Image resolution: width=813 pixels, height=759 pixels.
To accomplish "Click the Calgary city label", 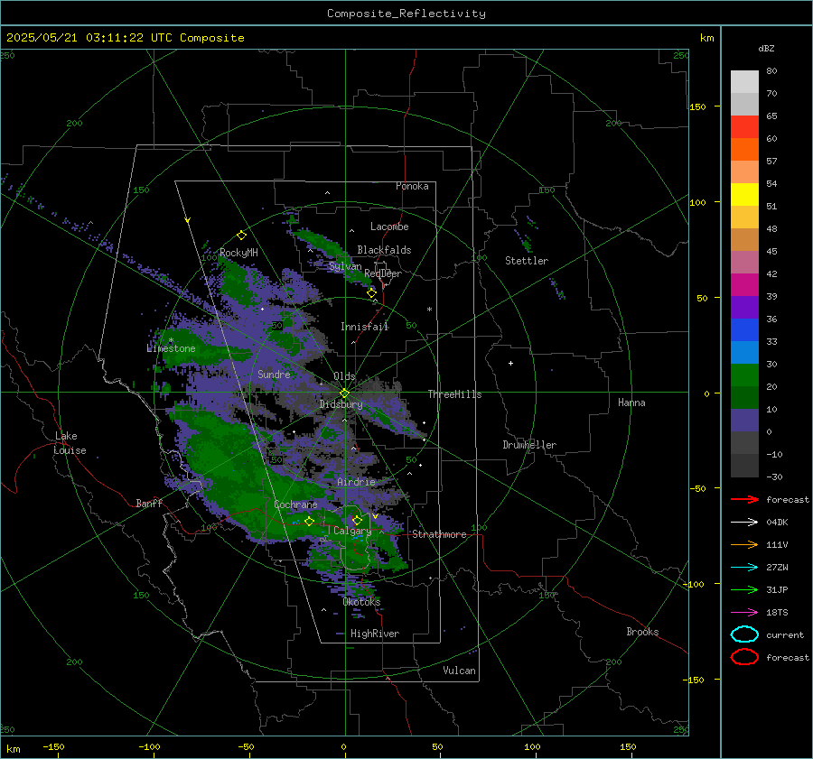I will (352, 531).
